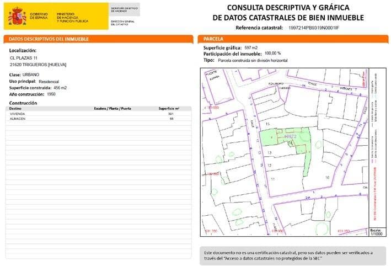Image resolution: width=391 pixels, height=266 pixels.
Task: Click the address CL PLAZAS 11
Action: pyautogui.click(x=24, y=58)
